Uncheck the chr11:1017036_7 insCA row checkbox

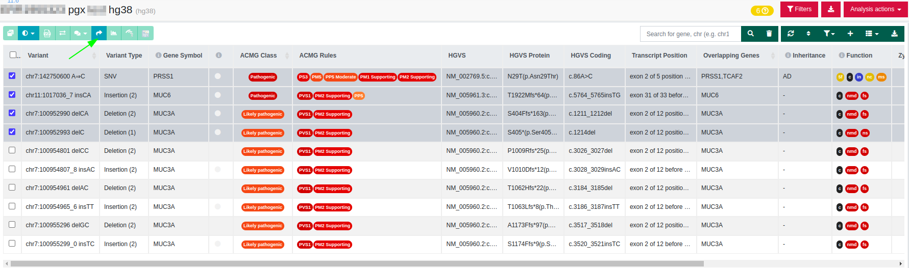click(12, 95)
